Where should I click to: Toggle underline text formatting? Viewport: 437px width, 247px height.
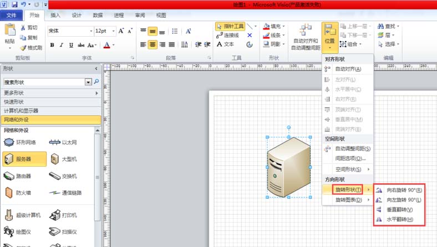[x=71, y=45]
